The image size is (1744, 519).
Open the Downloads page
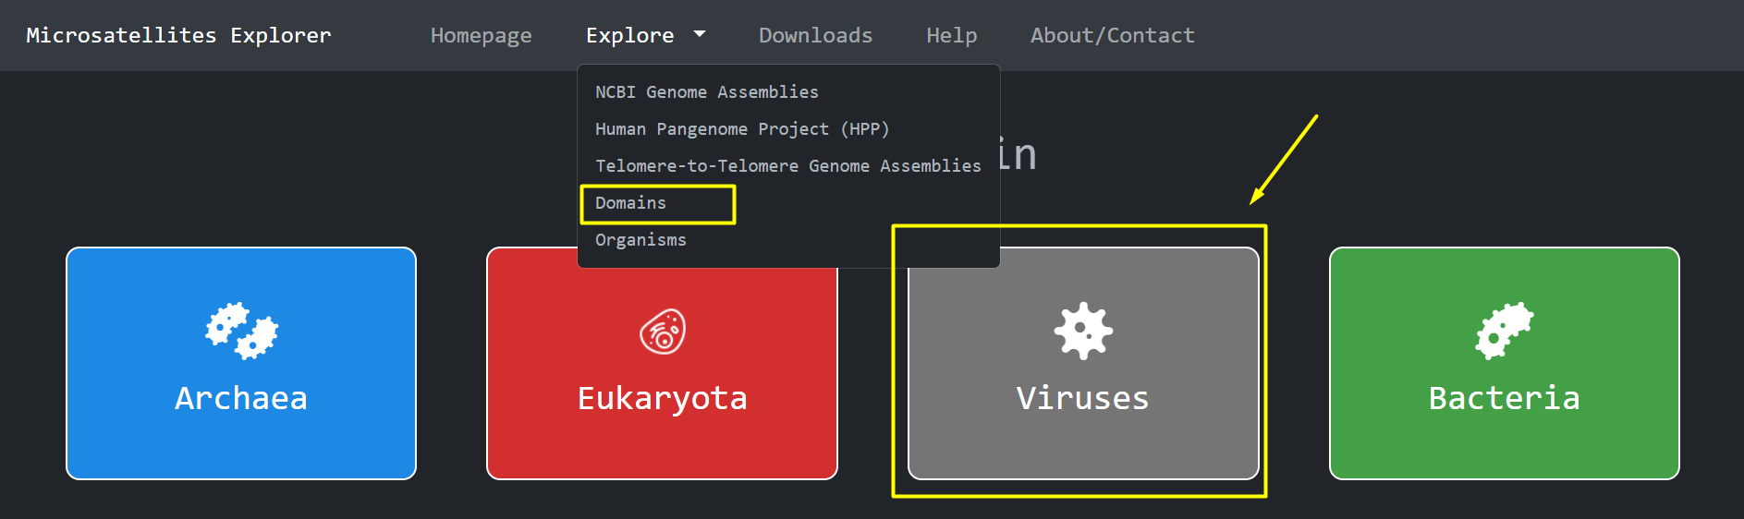point(815,35)
